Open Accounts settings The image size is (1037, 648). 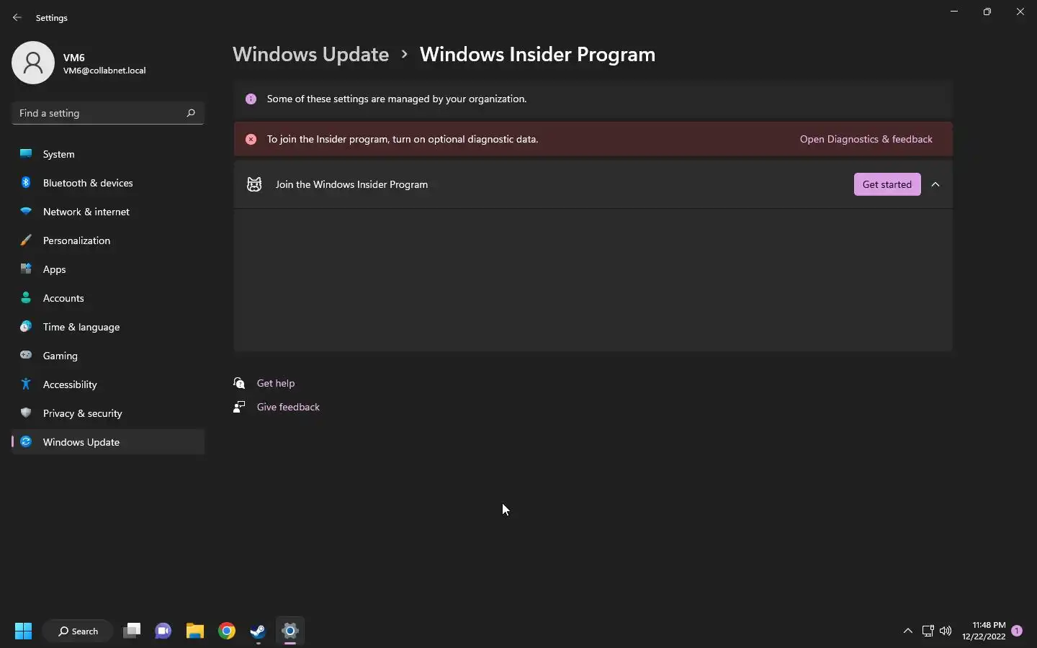(108, 298)
